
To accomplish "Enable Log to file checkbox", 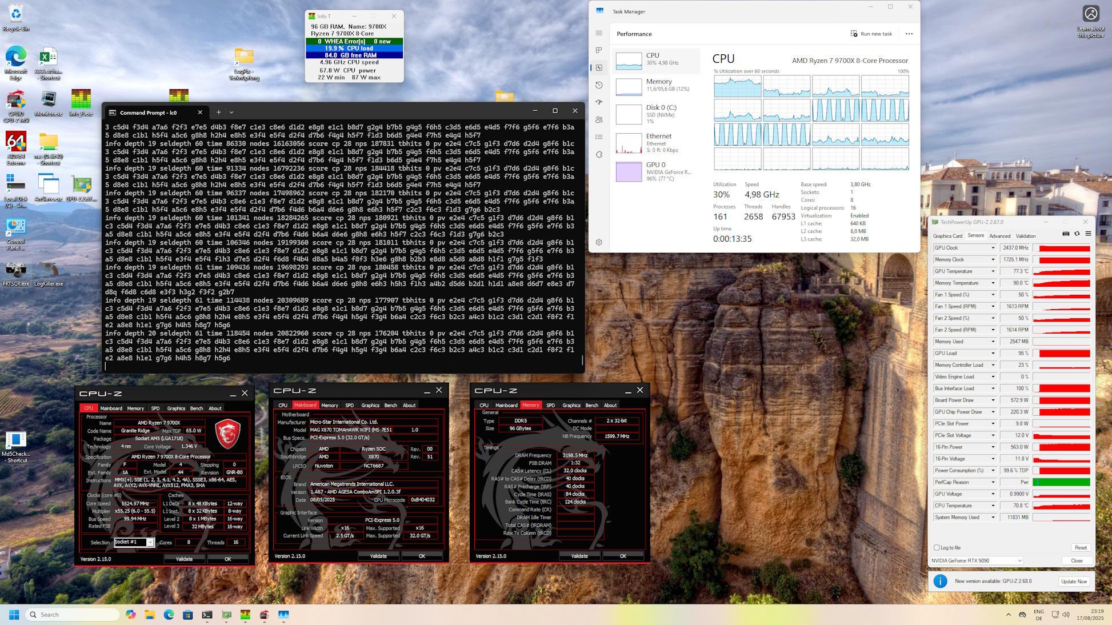I will [937, 547].
